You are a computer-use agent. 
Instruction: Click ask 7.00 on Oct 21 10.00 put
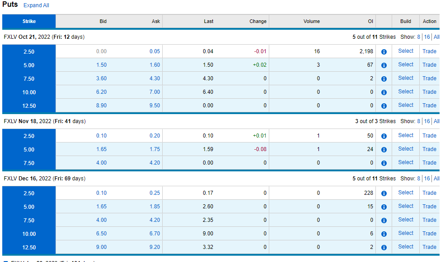click(x=155, y=92)
